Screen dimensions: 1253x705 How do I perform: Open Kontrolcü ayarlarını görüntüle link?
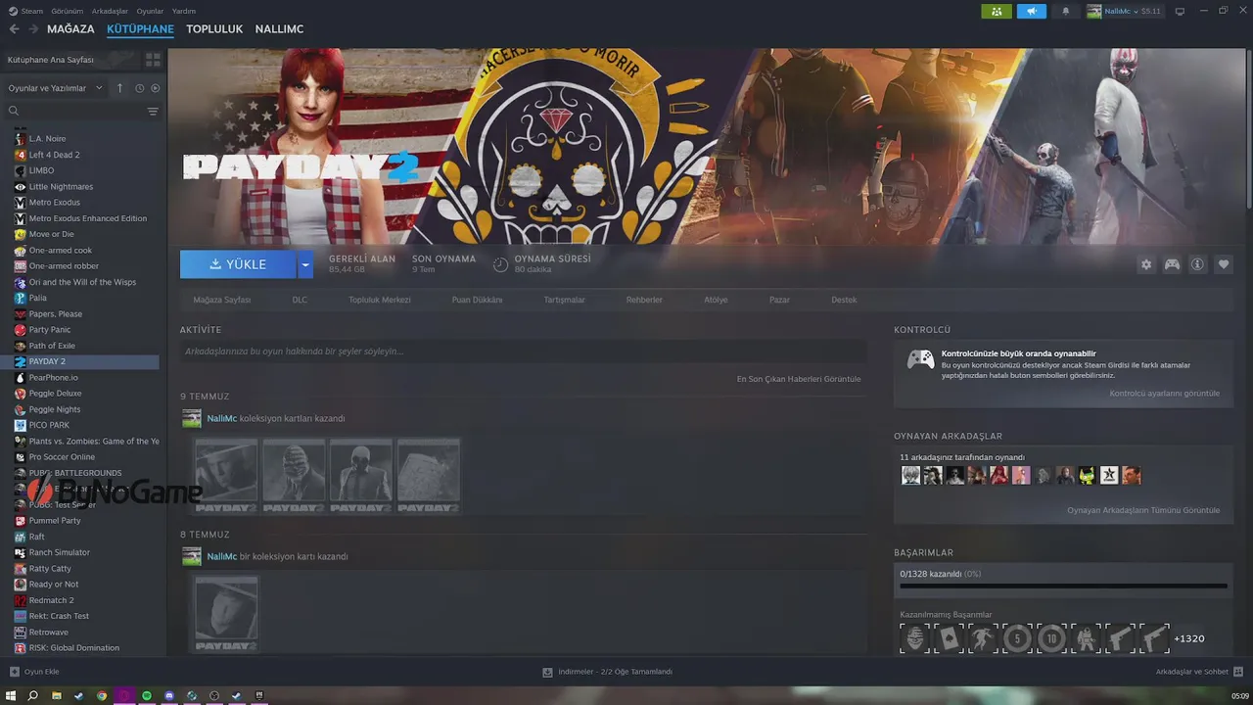click(1164, 394)
